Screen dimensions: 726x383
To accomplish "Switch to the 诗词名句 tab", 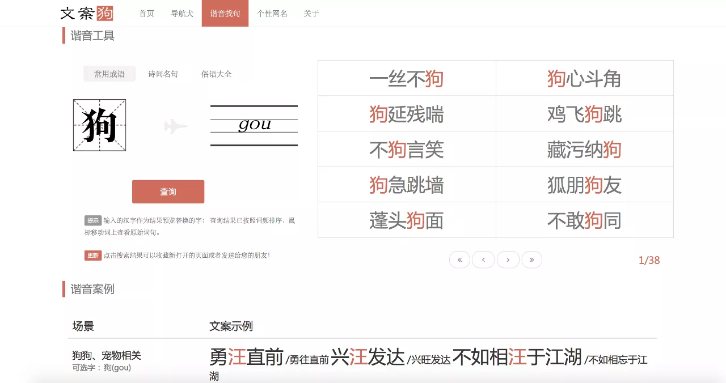I will (x=163, y=74).
